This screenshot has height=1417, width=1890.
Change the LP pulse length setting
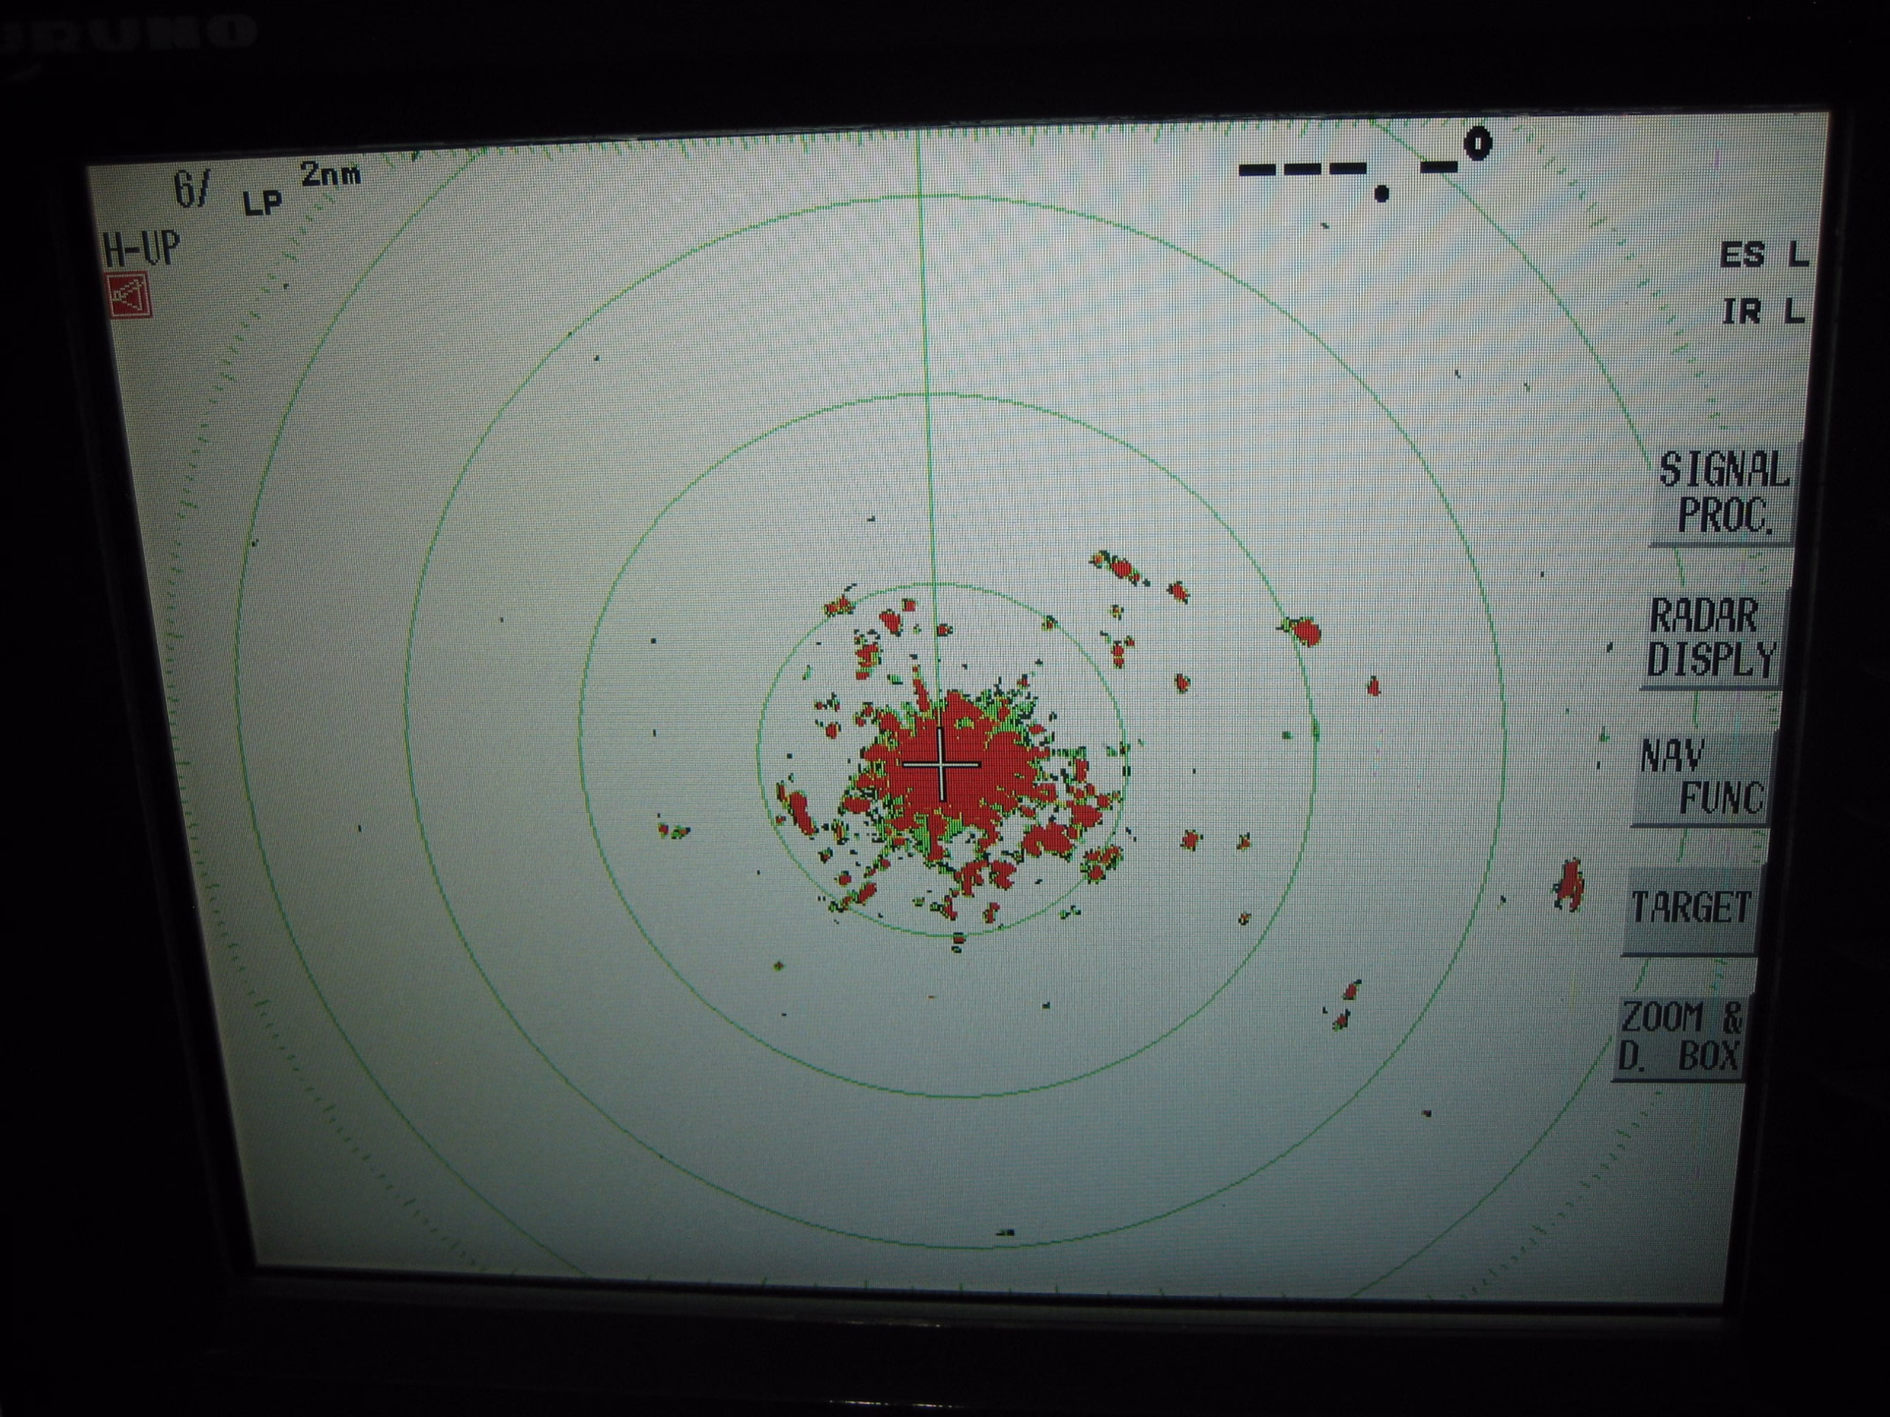point(262,203)
